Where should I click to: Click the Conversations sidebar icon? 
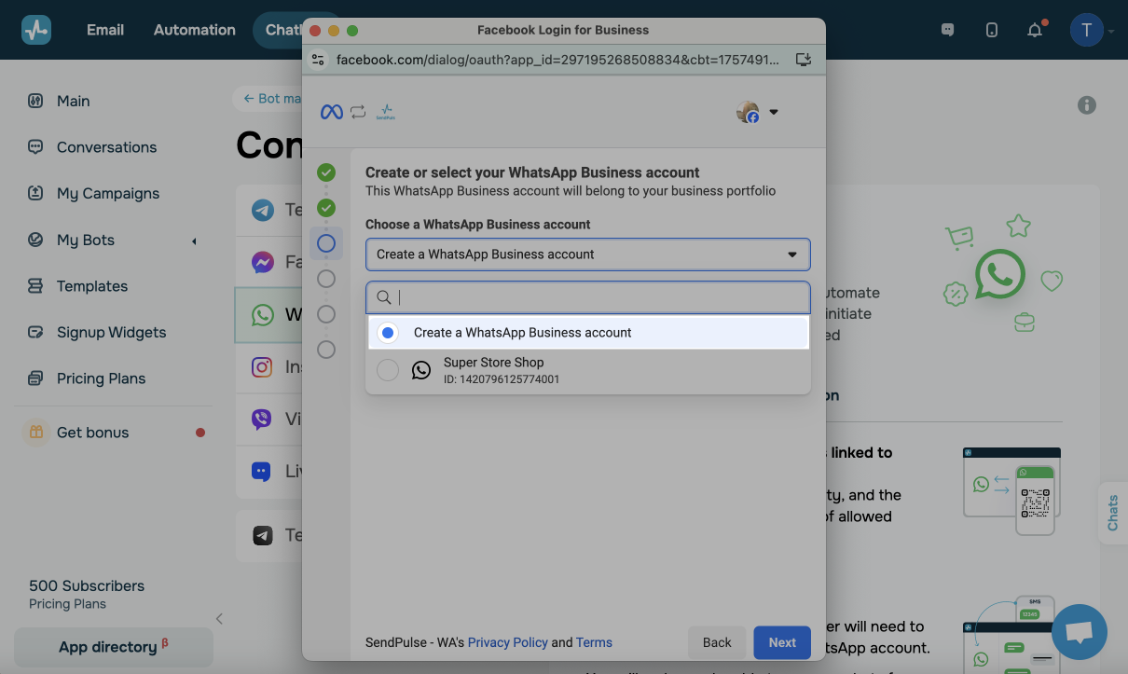35,147
